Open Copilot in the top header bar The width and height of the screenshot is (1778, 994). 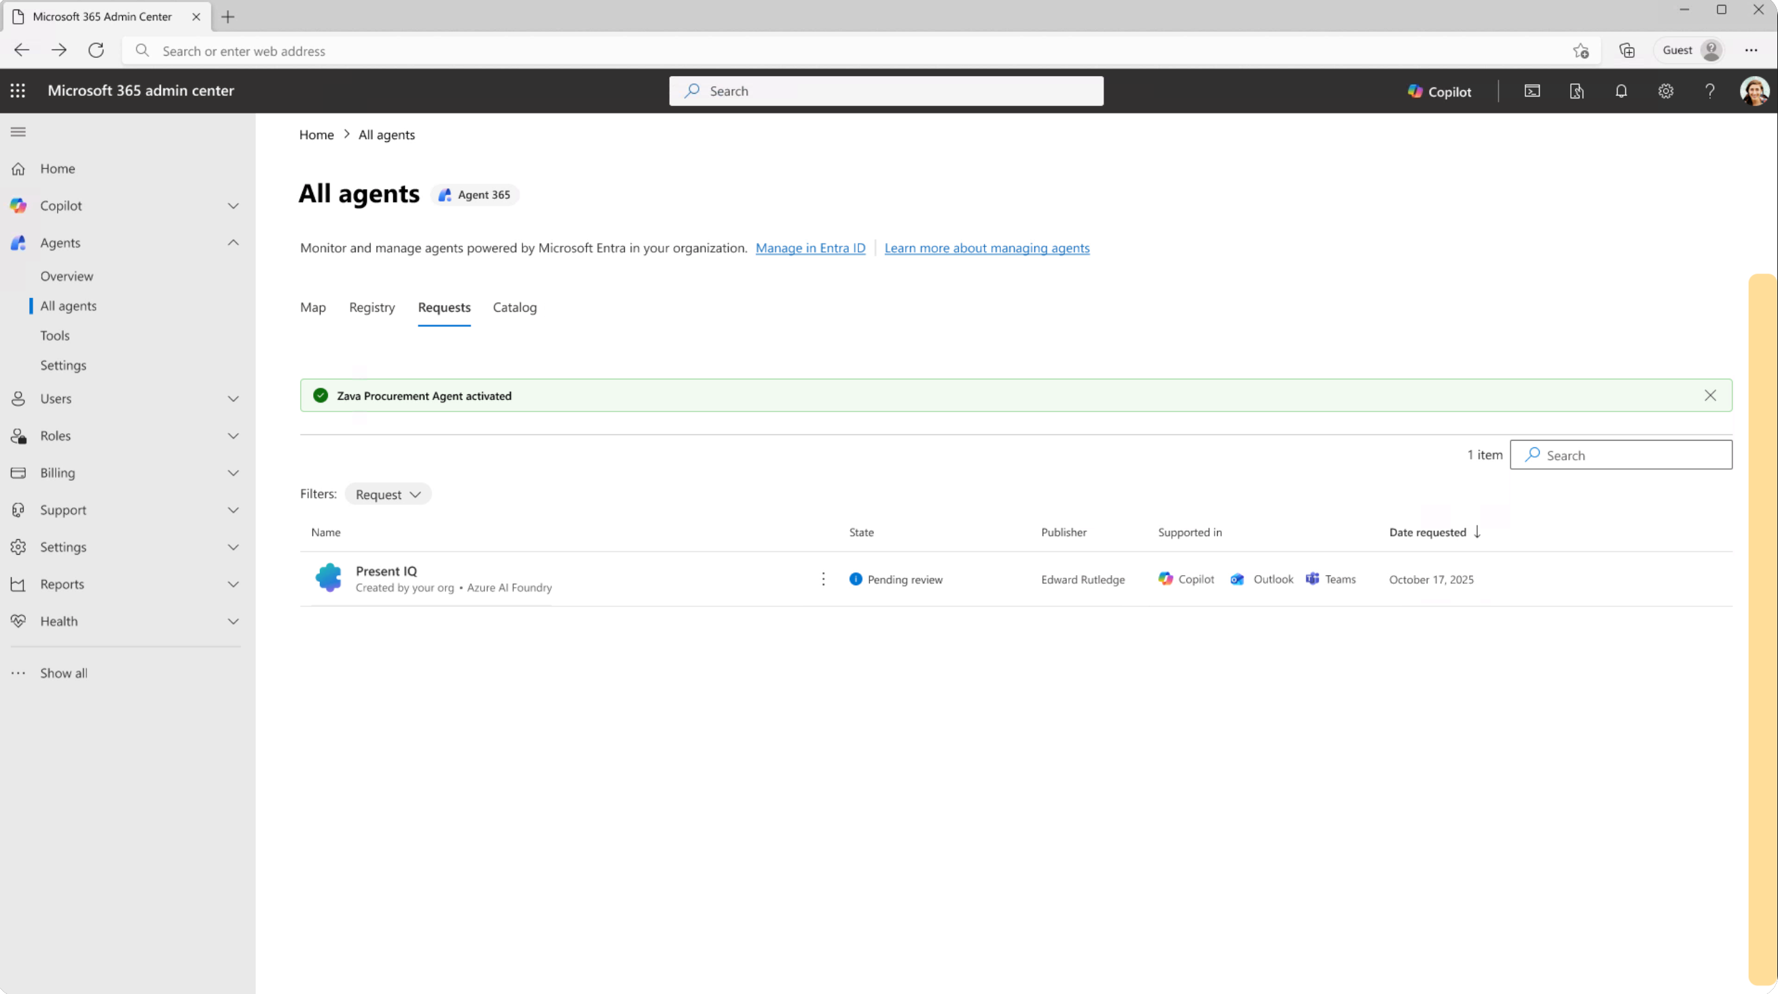[1440, 91]
